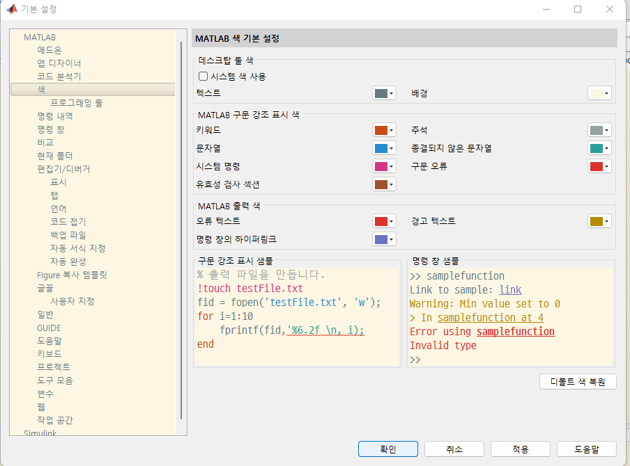Open the 배경 color dropdown
Screen dimensions: 630x466
coord(599,93)
